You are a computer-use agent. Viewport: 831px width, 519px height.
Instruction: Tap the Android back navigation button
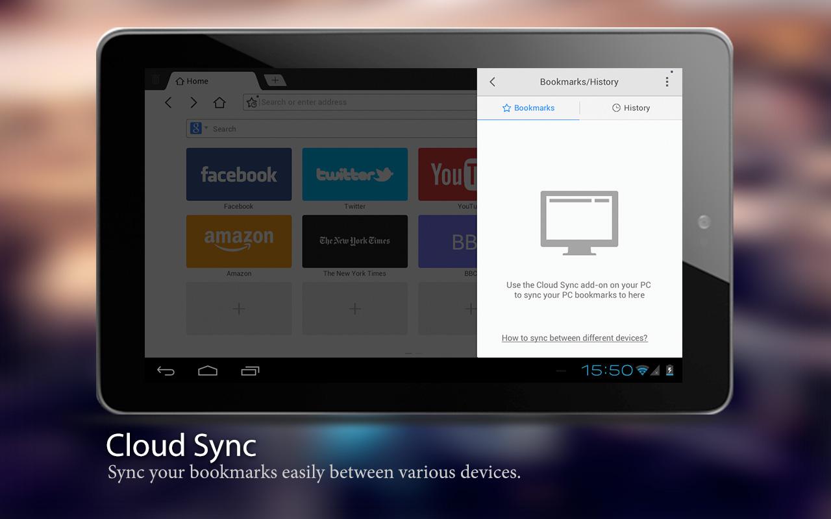pyautogui.click(x=166, y=371)
